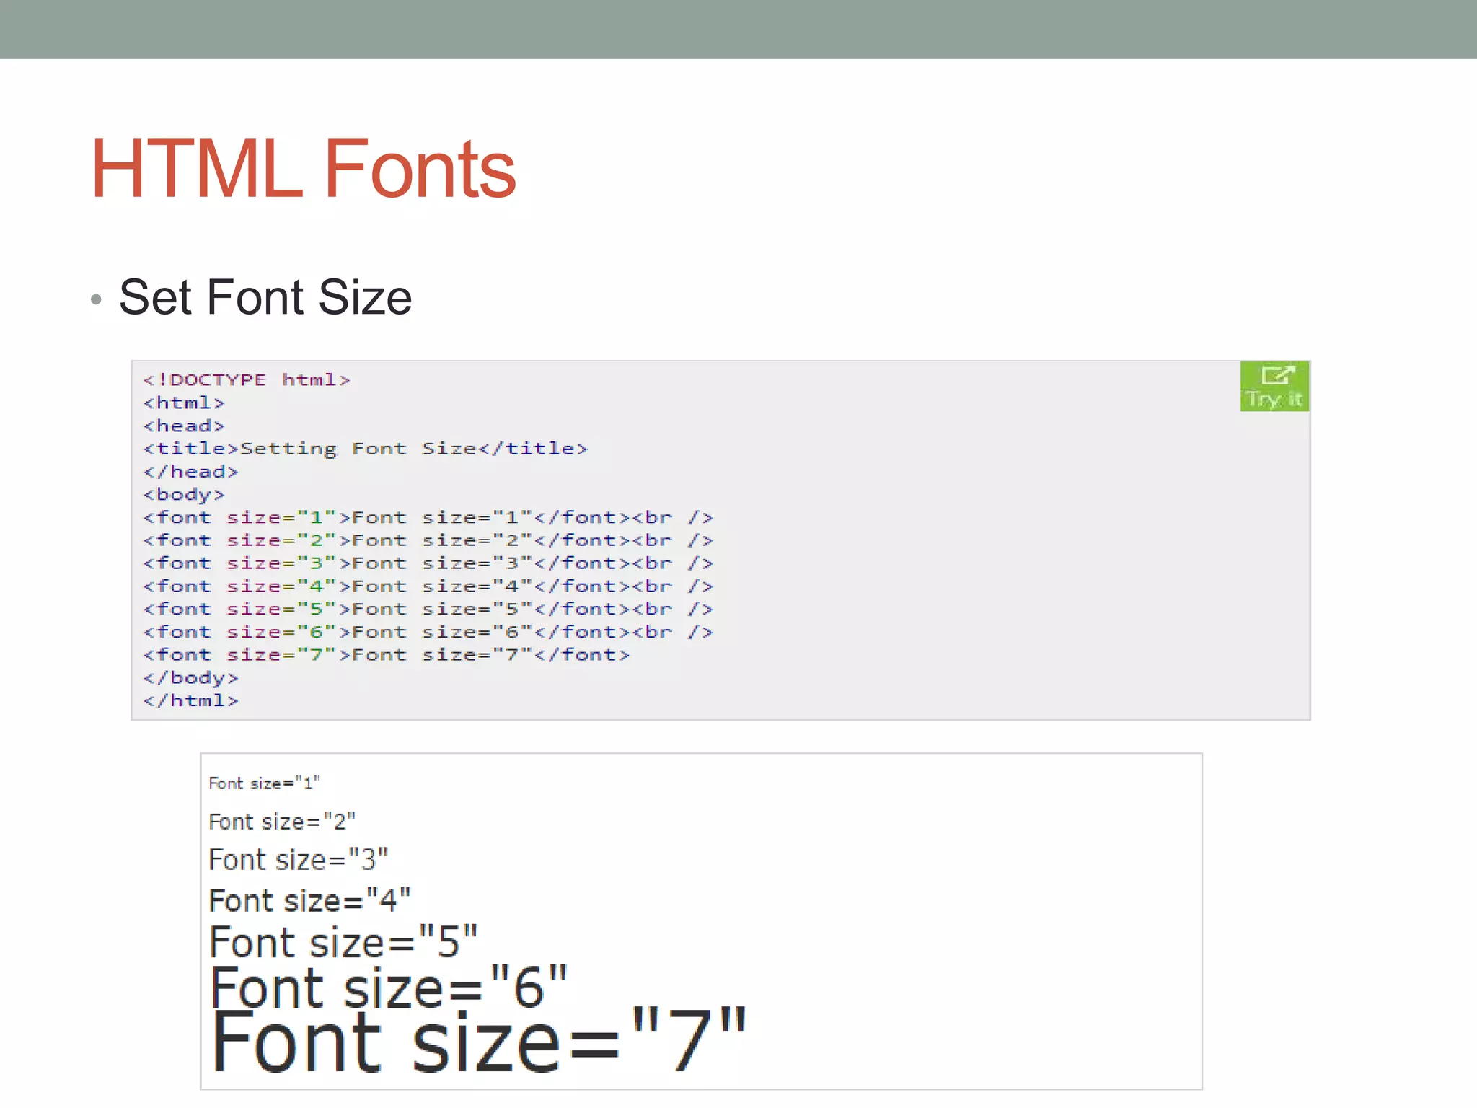This screenshot has height=1108, width=1477.
Task: Click the rendered Font size="4" output
Action: tap(310, 901)
